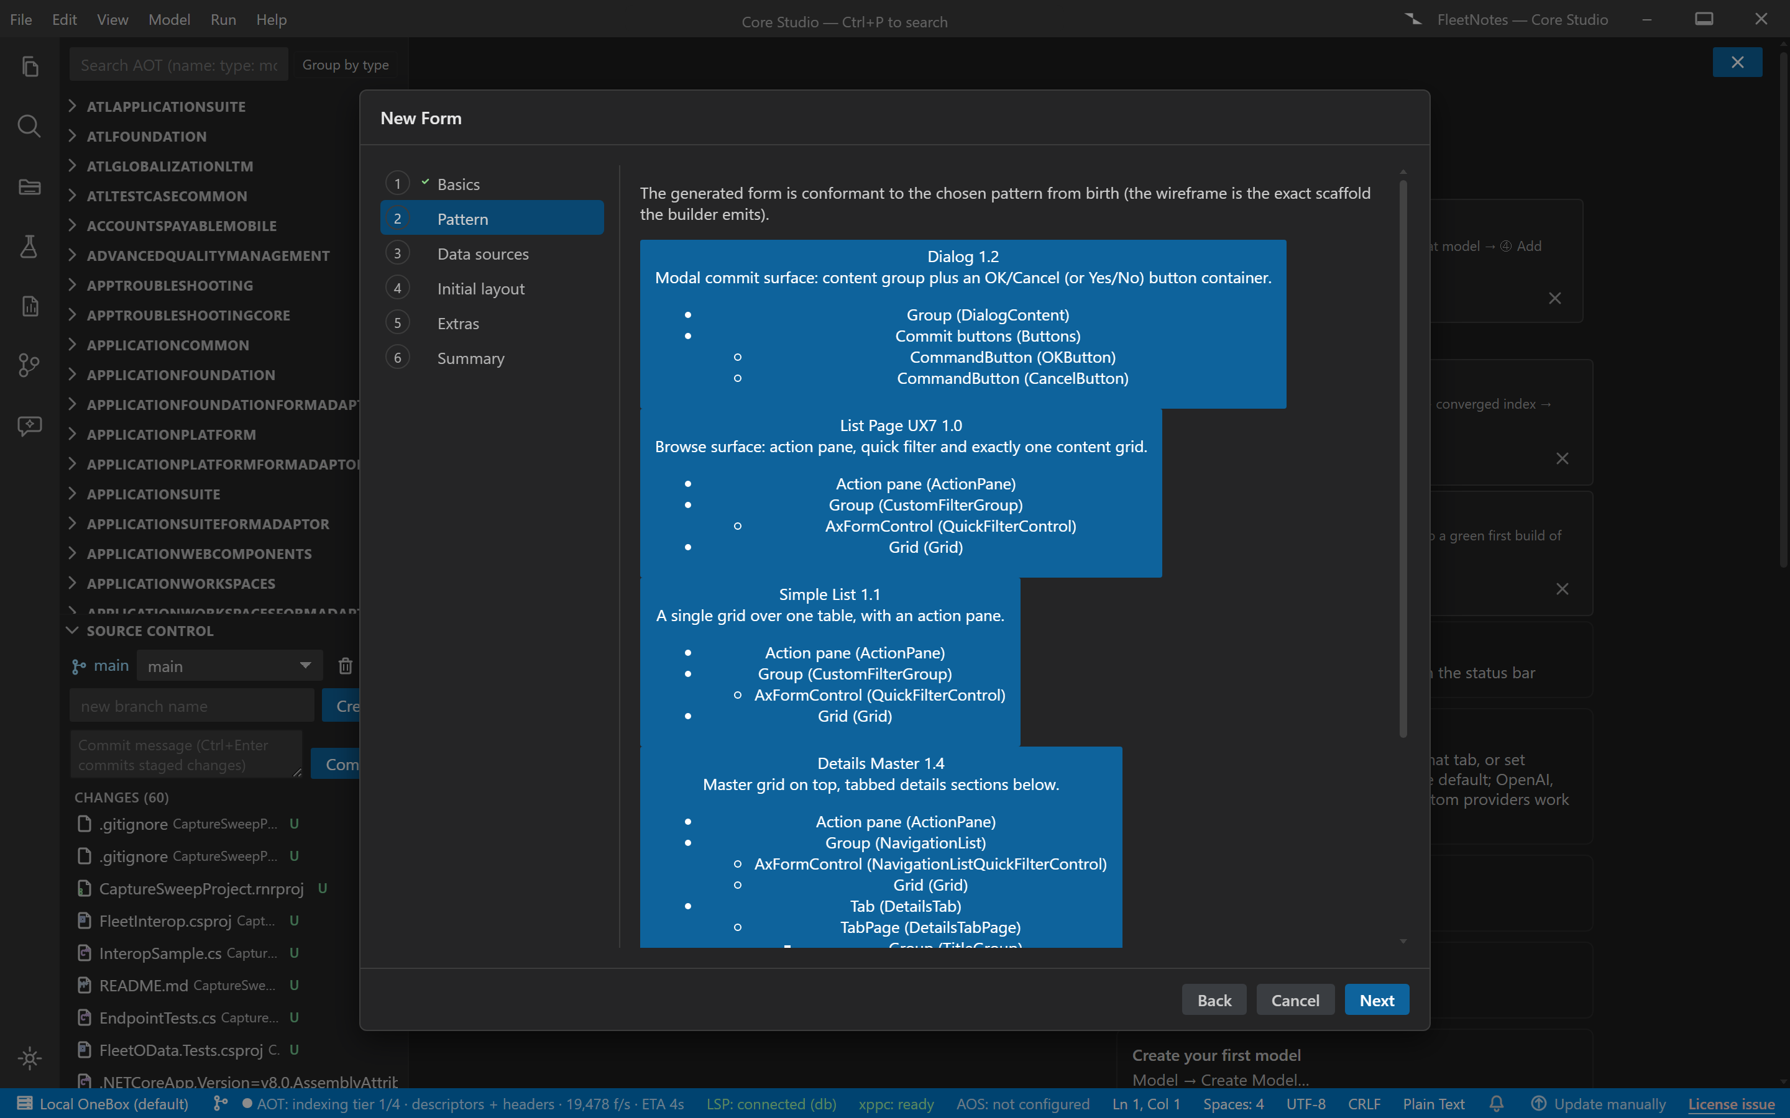Open the Explorer files icon in sidebar

[30, 66]
